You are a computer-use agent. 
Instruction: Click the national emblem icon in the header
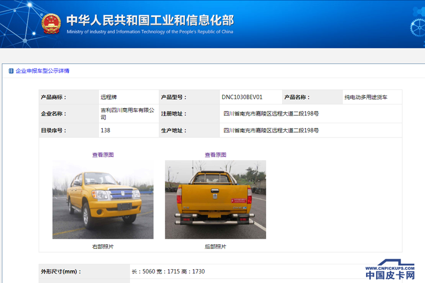pos(51,24)
